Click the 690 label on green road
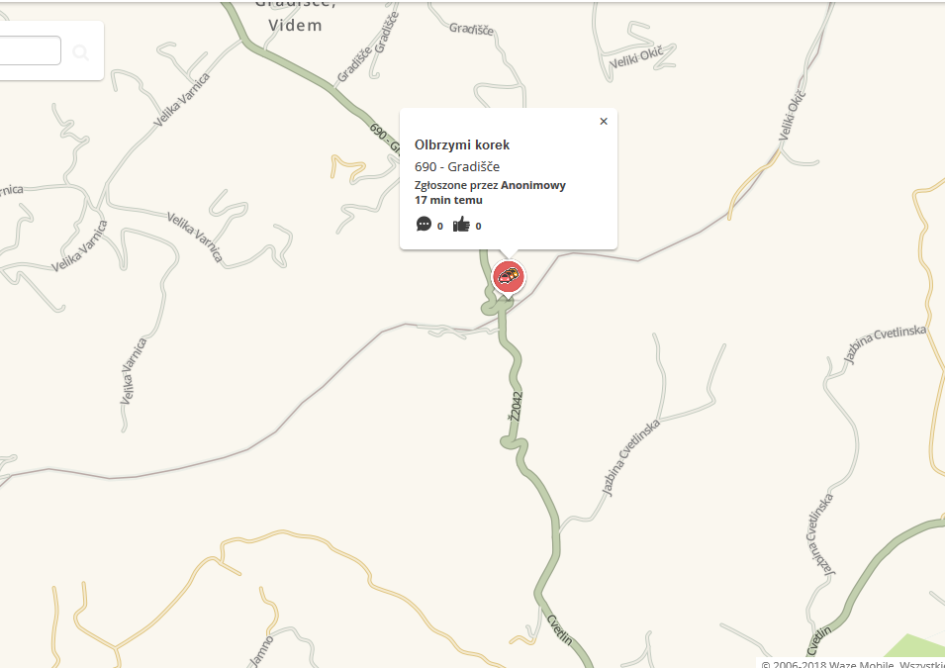Viewport: 945px width, 668px height. pyautogui.click(x=378, y=133)
